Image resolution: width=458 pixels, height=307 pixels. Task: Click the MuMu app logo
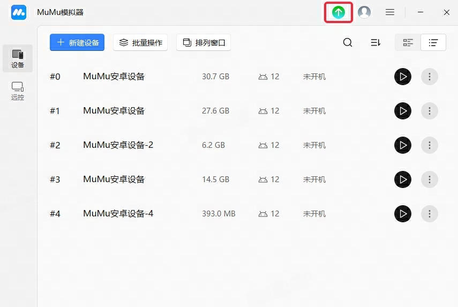pos(19,12)
